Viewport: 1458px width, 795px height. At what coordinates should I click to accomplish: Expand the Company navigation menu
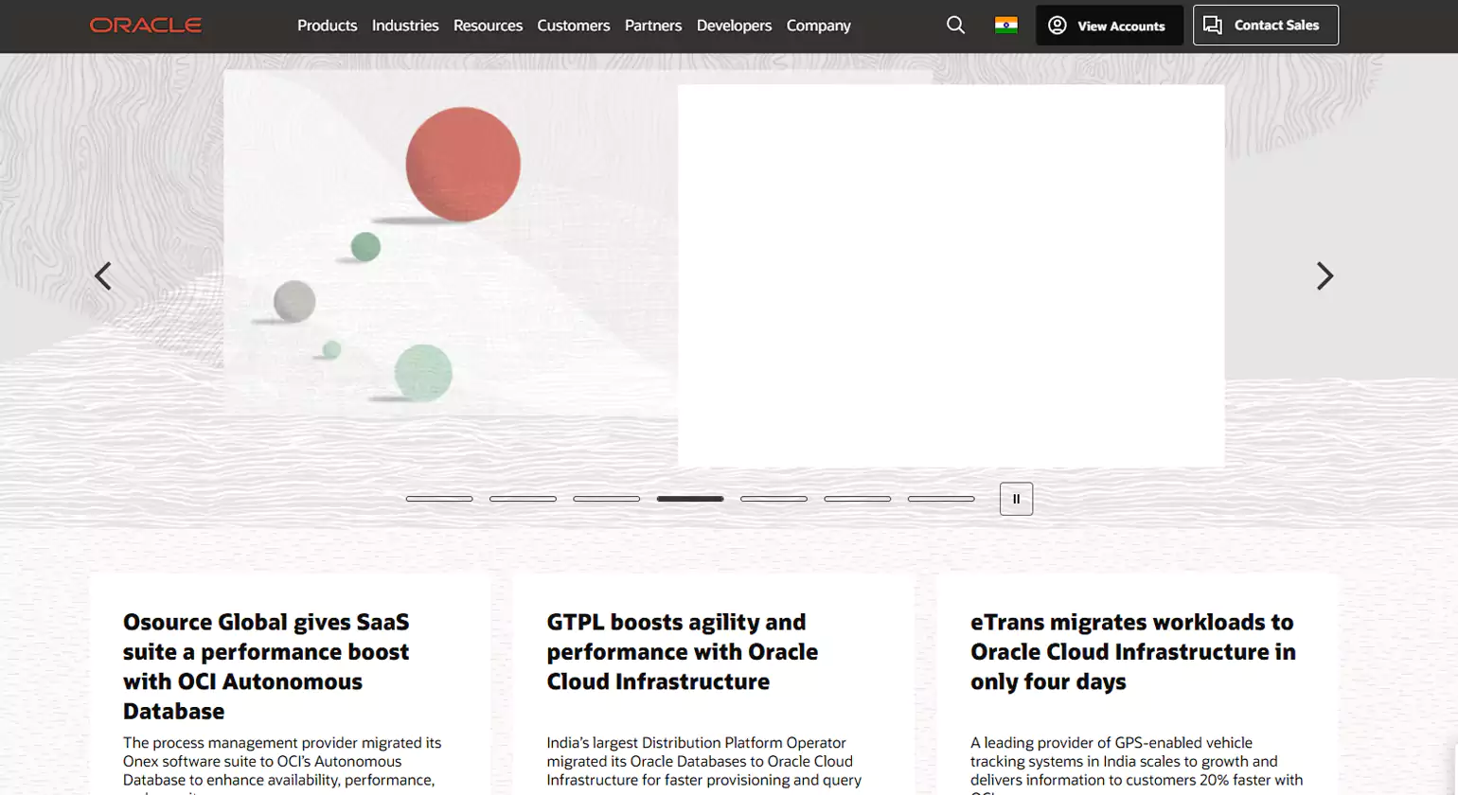point(818,26)
